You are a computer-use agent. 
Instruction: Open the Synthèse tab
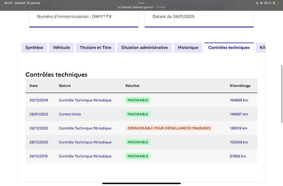[x=34, y=47]
